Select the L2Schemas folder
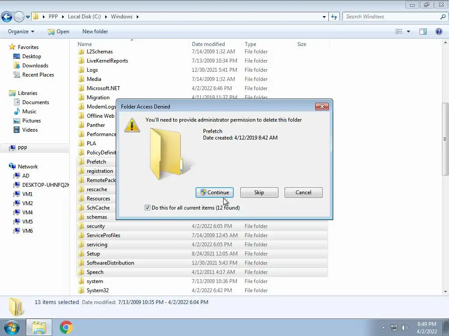This screenshot has height=336, width=449. 100,52
